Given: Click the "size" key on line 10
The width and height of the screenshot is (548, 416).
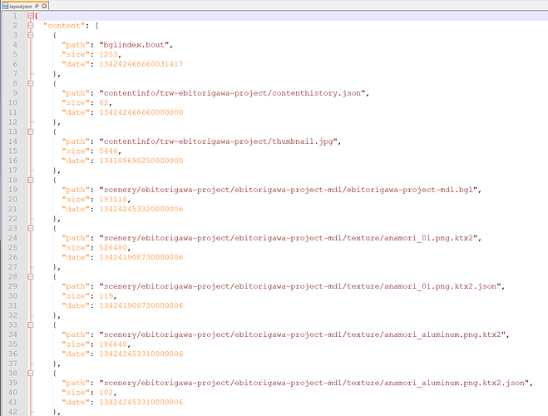Looking at the screenshot, I should pos(76,102).
